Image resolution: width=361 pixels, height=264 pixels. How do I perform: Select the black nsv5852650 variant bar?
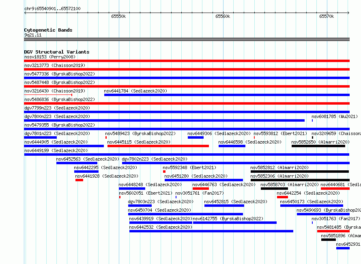click(318, 146)
